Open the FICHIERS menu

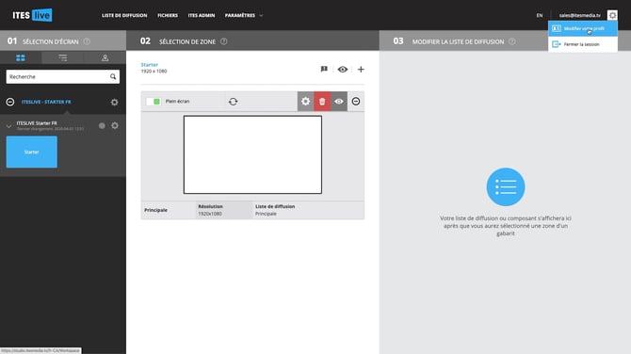pos(168,15)
